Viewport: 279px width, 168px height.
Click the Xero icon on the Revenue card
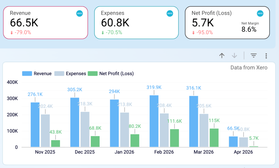79,13
